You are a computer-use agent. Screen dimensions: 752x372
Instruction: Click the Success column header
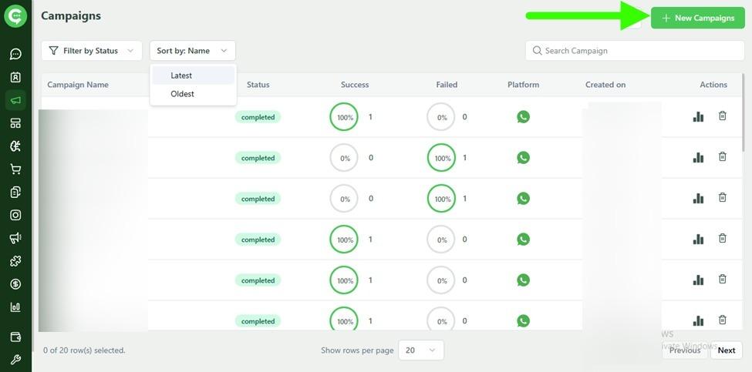(355, 85)
